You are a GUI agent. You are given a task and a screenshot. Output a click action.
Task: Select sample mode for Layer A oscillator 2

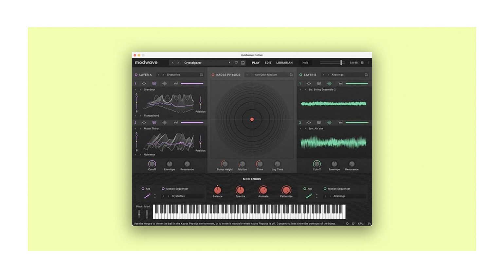(x=165, y=123)
